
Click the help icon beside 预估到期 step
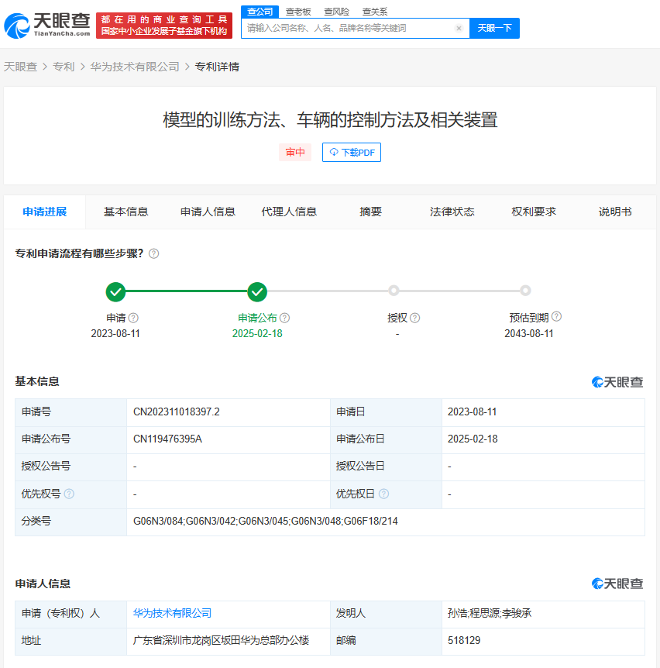[556, 316]
